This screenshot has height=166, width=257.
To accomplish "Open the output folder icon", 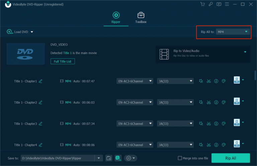I will click(109, 158).
